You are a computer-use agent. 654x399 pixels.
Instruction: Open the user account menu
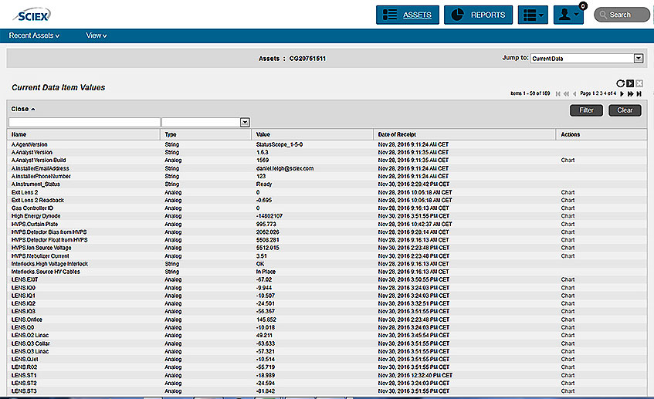pos(568,15)
